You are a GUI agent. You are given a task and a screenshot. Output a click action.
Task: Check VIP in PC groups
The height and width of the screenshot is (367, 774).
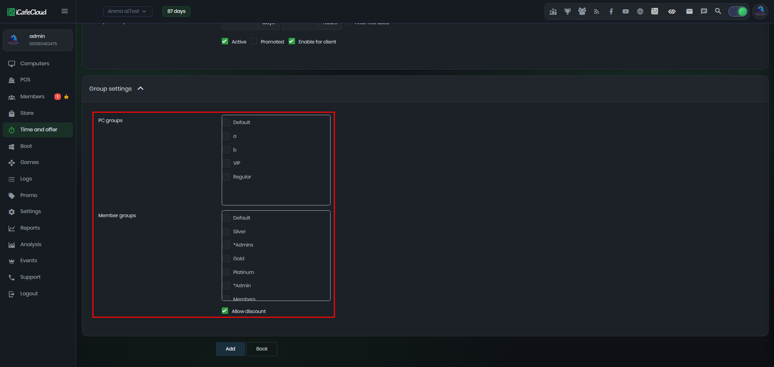tap(227, 163)
